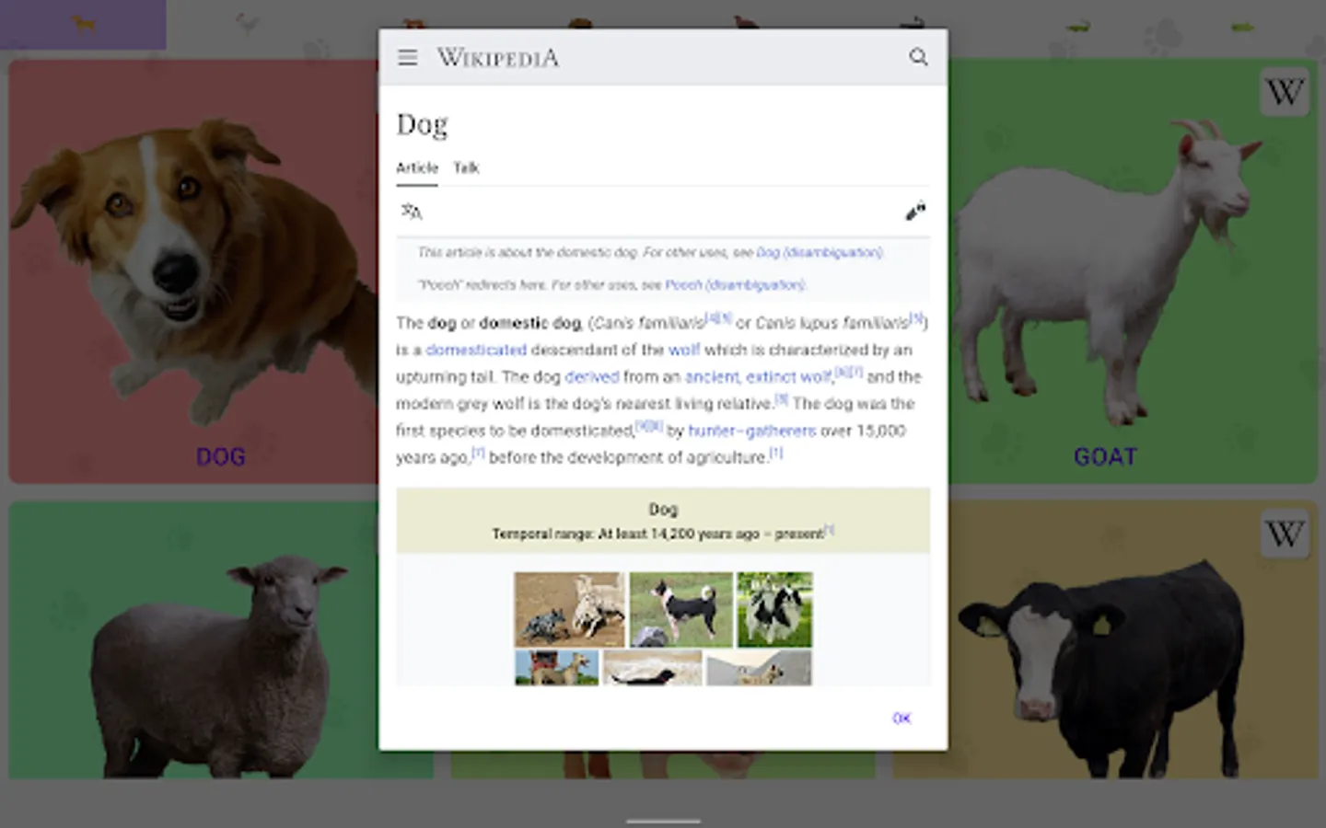Image resolution: width=1326 pixels, height=828 pixels.
Task: Select the highlighted dog category tab
Action: 83,24
